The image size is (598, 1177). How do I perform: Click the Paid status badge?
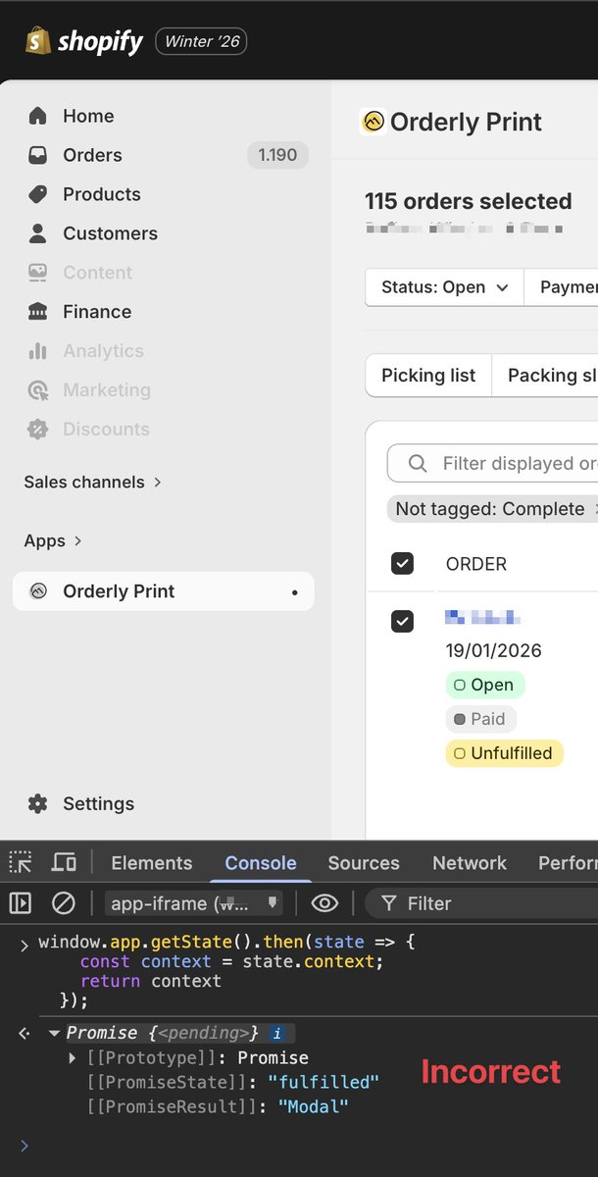coord(480,719)
